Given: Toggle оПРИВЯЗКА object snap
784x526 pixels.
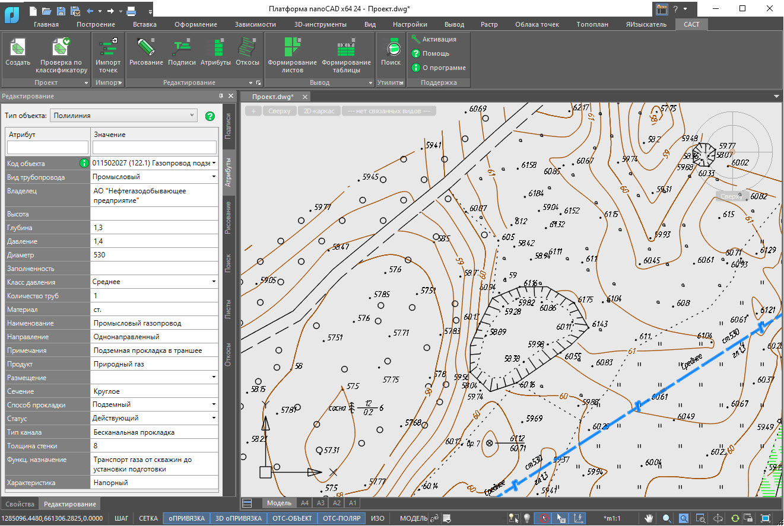Looking at the screenshot, I should coord(186,518).
